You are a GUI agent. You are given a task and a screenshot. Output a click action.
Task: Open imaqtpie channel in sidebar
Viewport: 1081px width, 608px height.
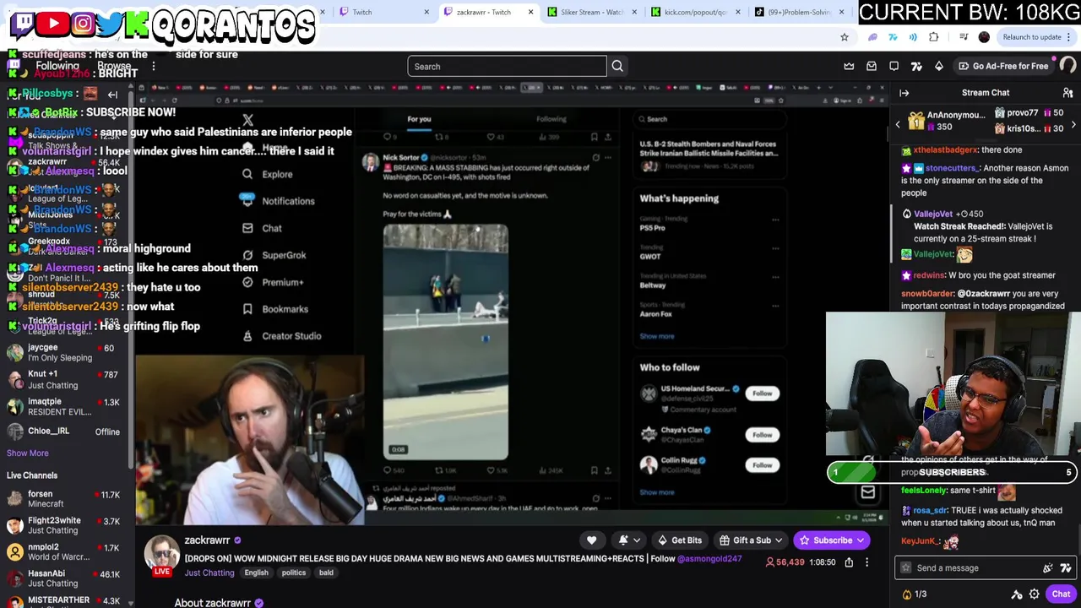coord(66,406)
